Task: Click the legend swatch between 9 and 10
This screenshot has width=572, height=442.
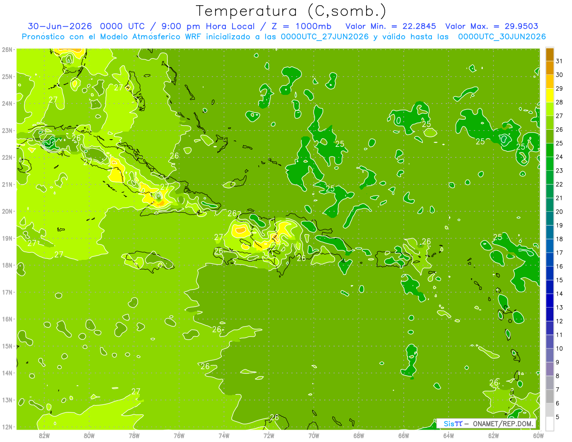Action: tap(550, 355)
